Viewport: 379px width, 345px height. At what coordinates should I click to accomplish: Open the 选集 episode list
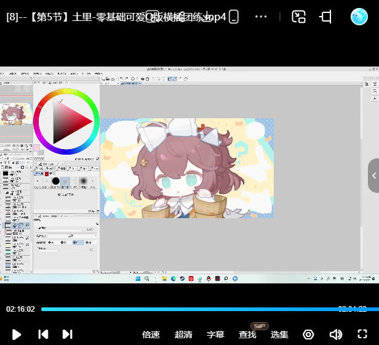coord(279,335)
